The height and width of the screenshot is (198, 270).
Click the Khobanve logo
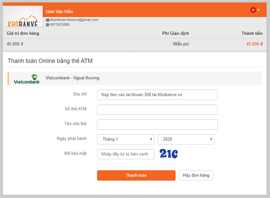coord(23,16)
